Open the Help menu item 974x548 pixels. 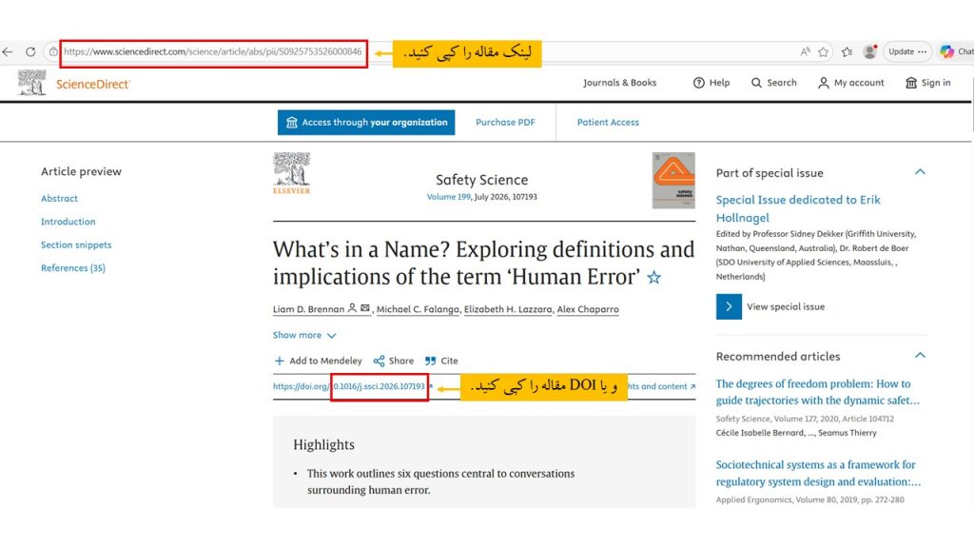click(x=719, y=83)
